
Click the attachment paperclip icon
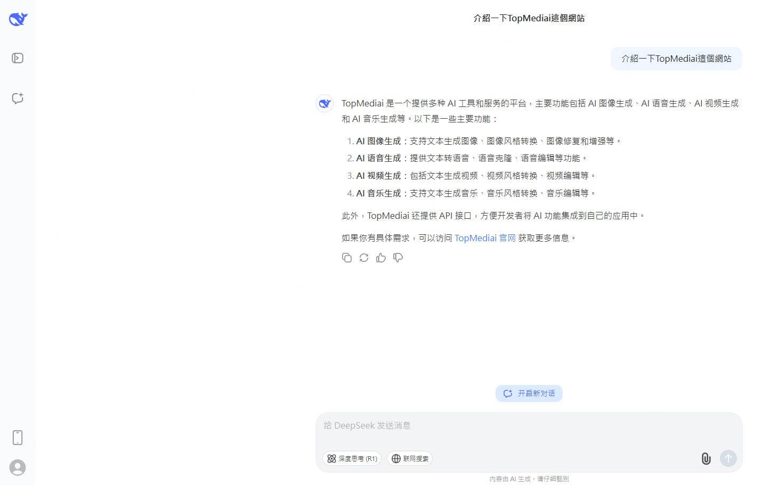[x=706, y=458]
